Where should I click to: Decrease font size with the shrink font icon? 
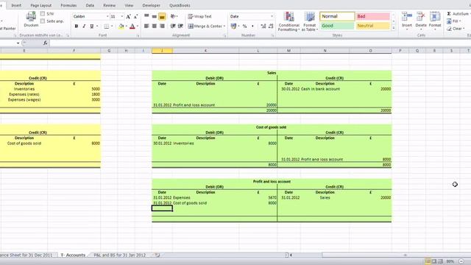[135, 16]
